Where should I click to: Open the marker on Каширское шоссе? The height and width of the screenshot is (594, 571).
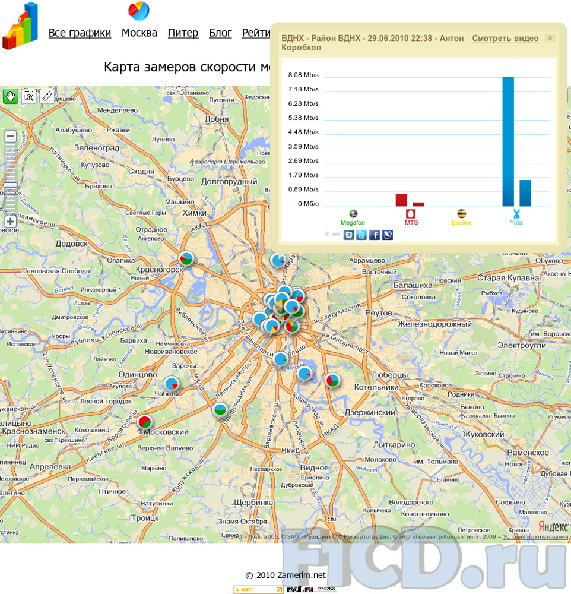(304, 374)
